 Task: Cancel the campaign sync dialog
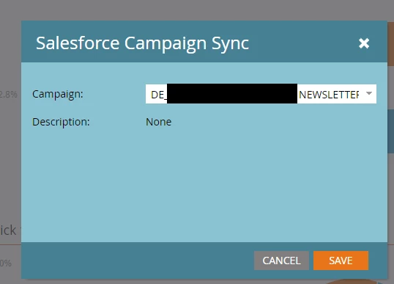click(281, 261)
